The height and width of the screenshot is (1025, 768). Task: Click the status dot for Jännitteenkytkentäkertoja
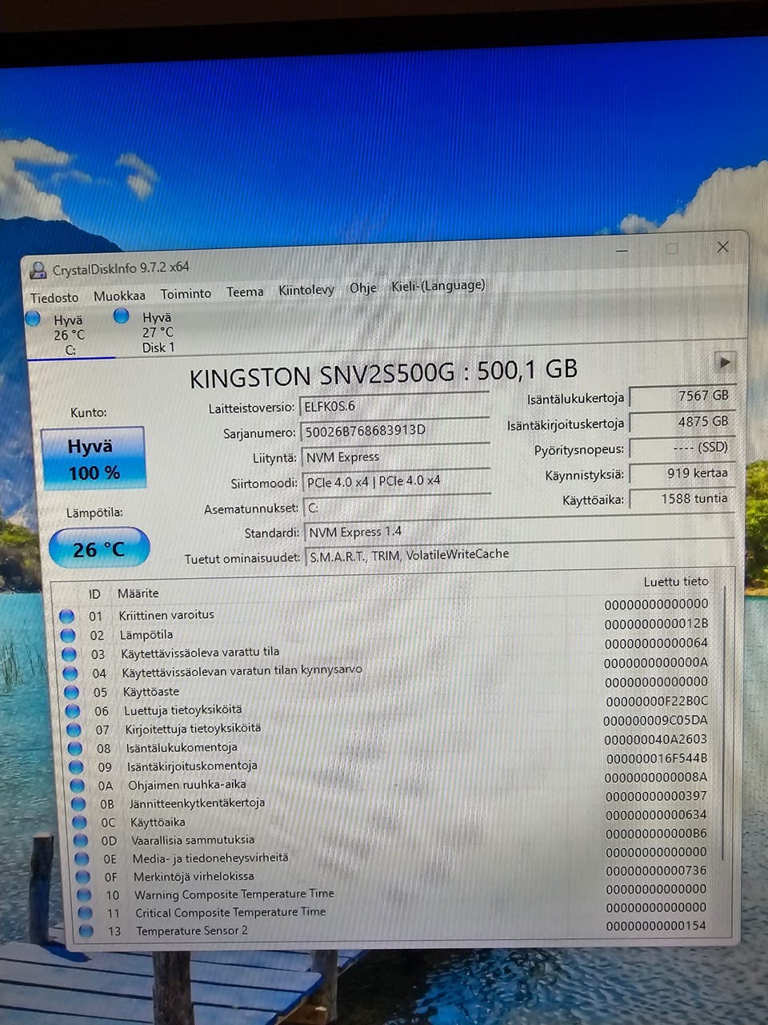click(78, 805)
